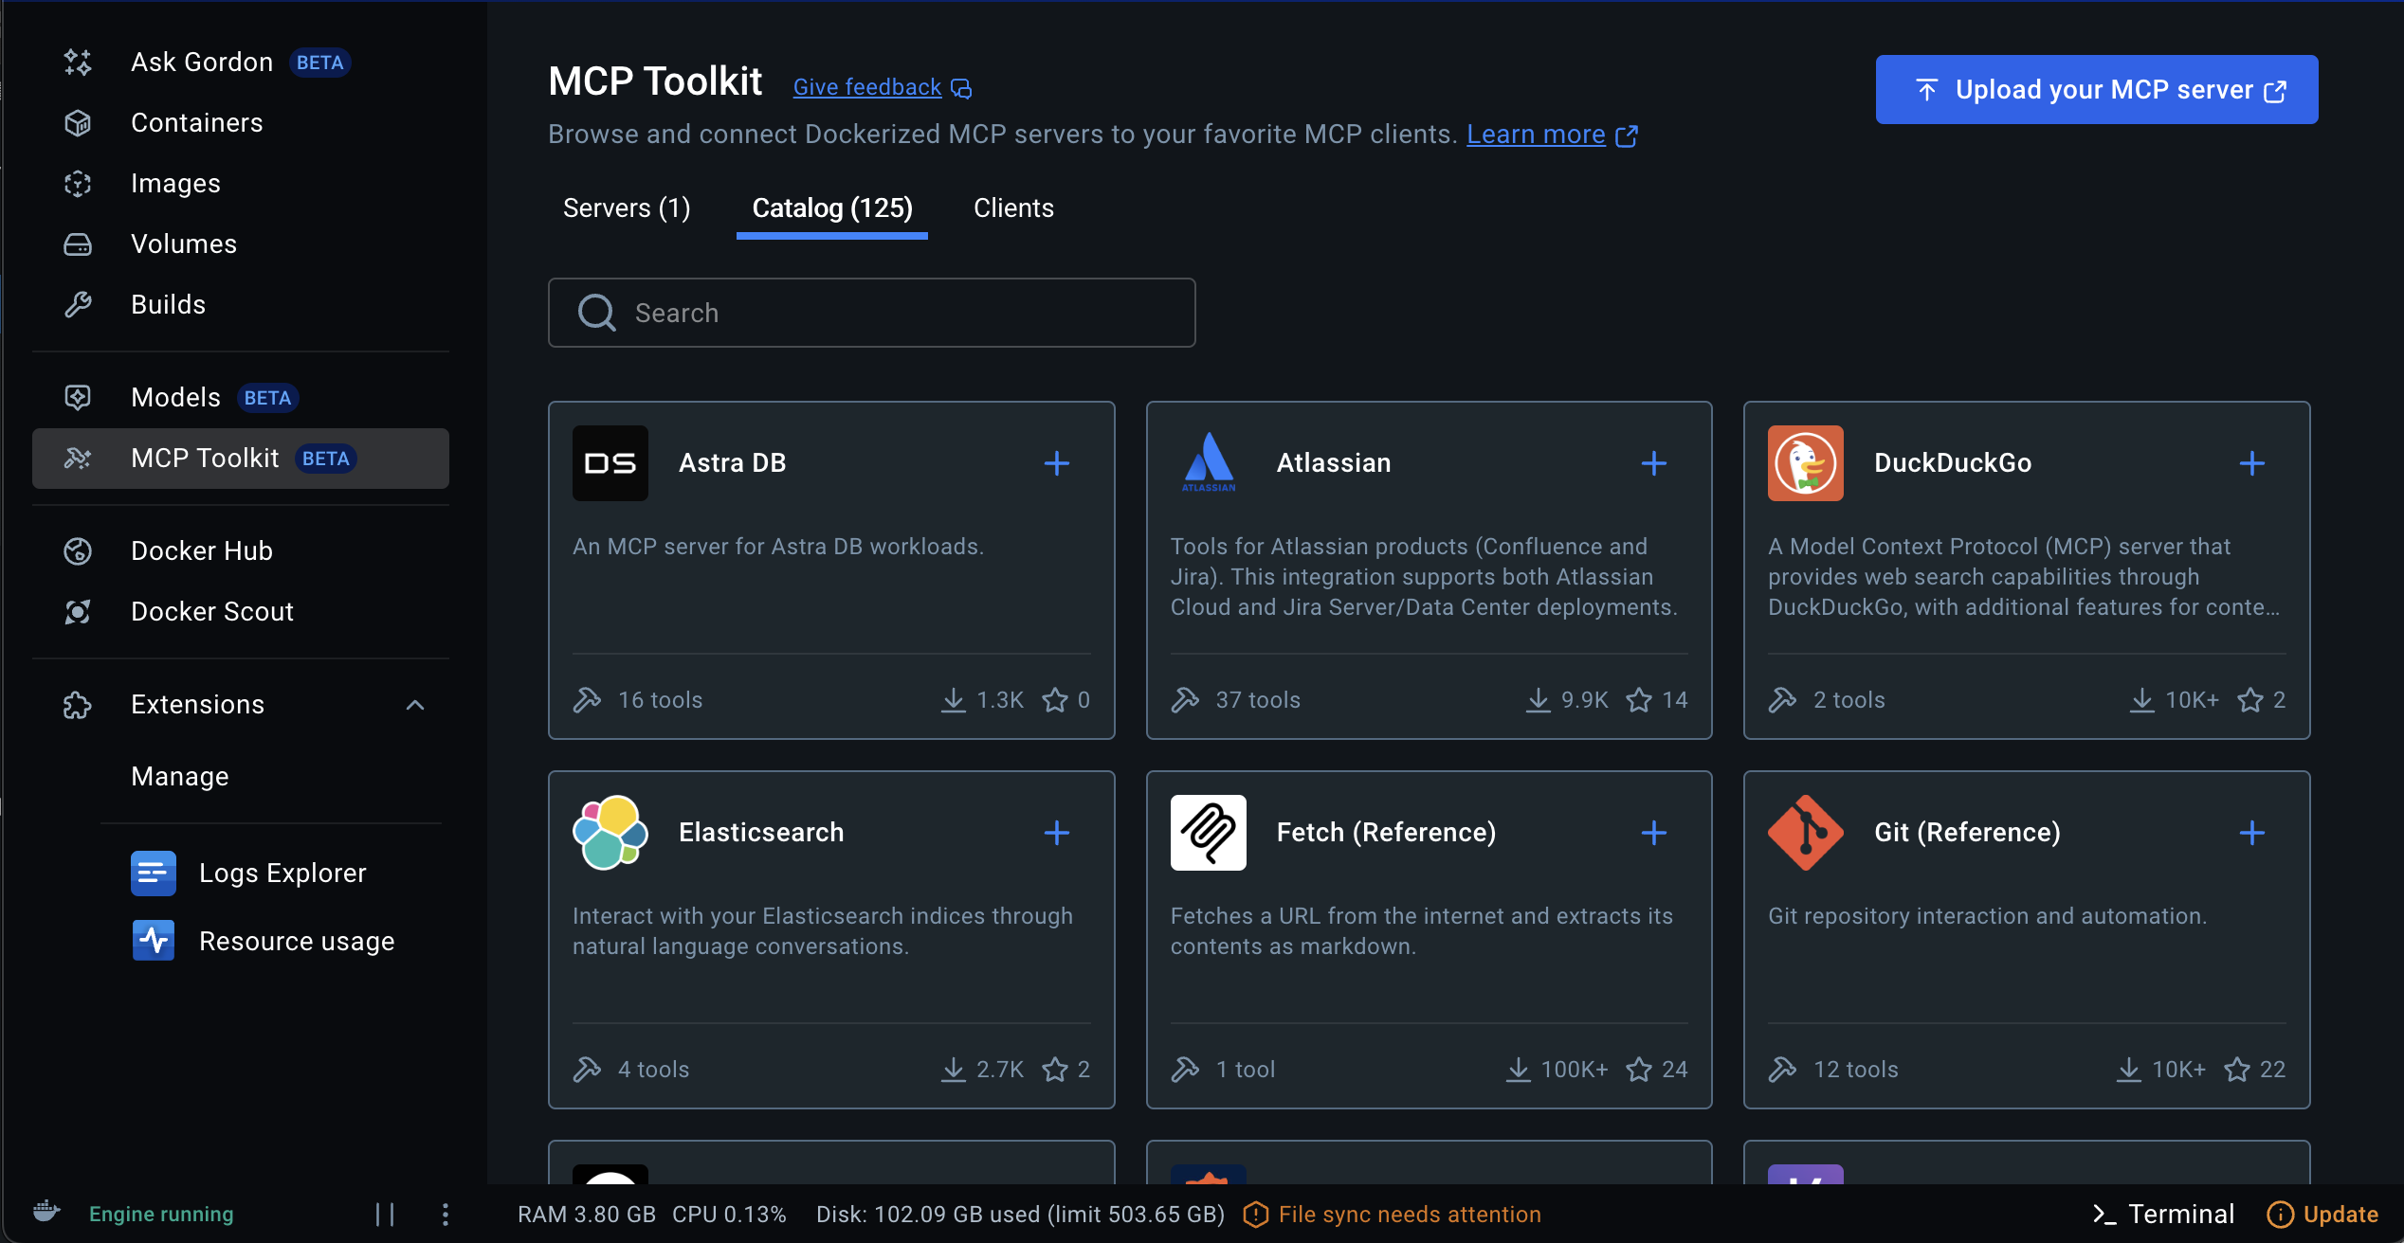Switch to the Servers (1) tab

tap(627, 208)
